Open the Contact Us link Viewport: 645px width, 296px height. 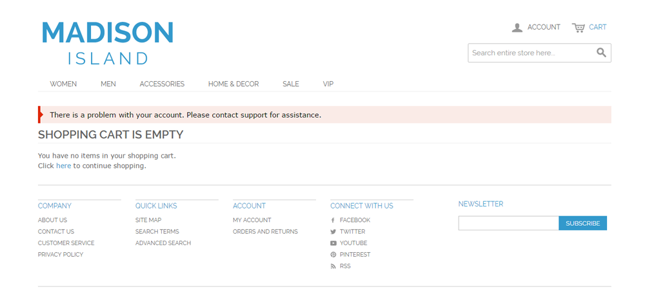[56, 232]
